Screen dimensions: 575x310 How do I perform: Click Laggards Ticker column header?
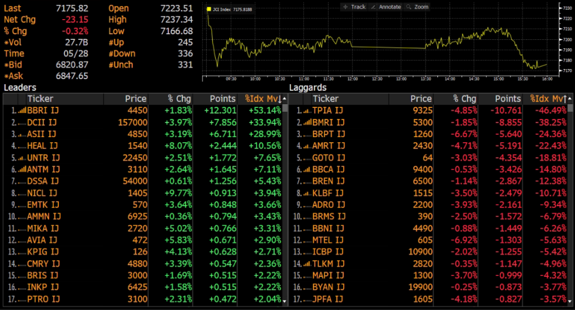click(x=326, y=99)
